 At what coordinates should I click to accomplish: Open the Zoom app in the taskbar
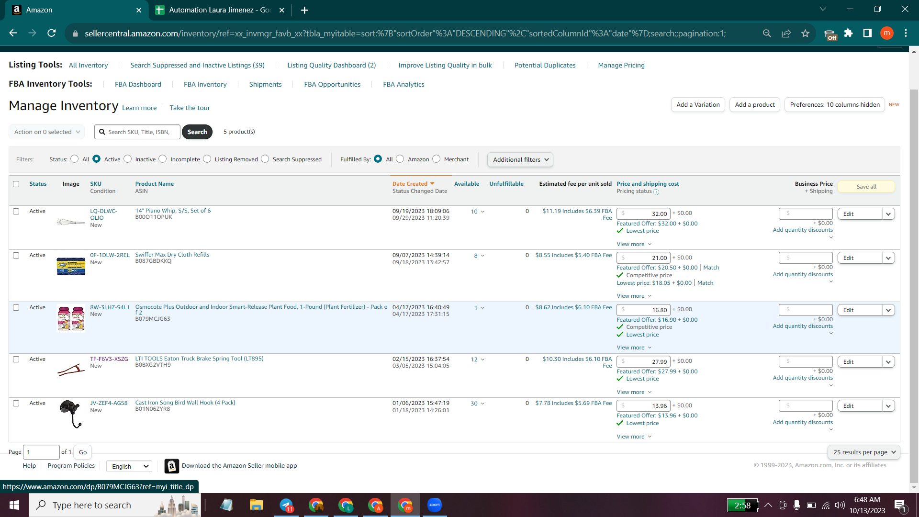click(435, 505)
